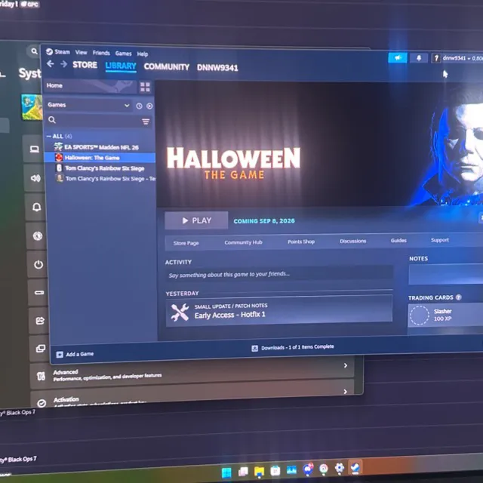Image resolution: width=483 pixels, height=483 pixels.
Task: Open Early Access - Hotfix 1 patch notes
Action: point(279,310)
